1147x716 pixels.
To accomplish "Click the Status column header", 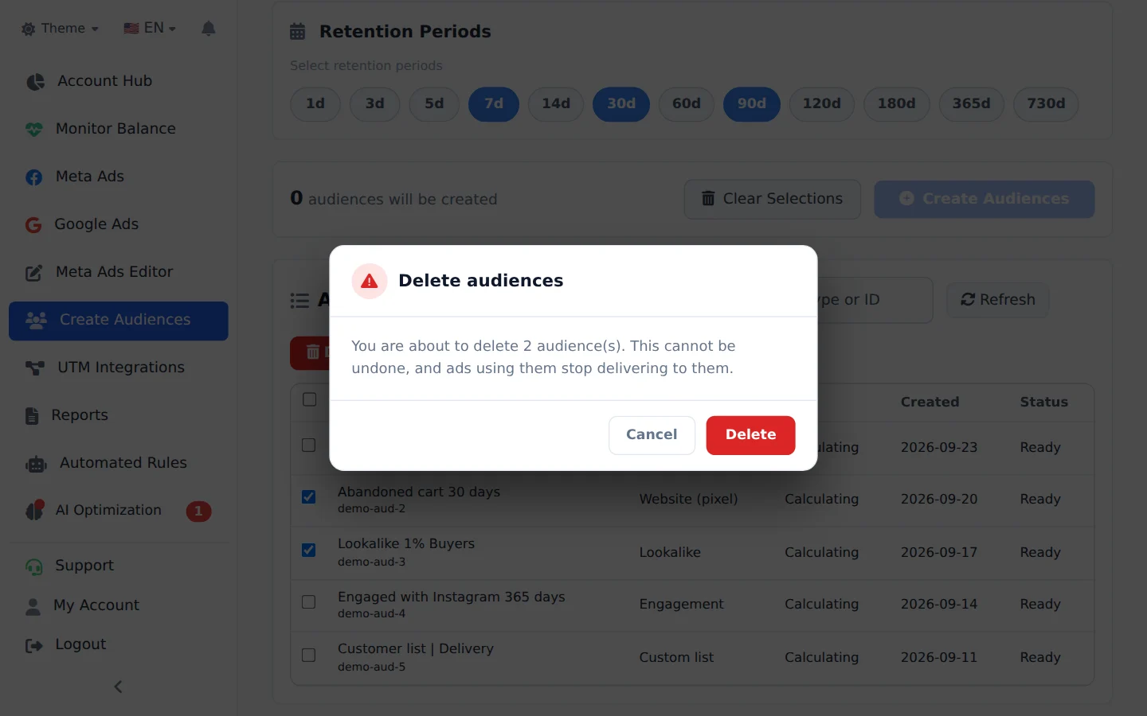I will click(1043, 403).
